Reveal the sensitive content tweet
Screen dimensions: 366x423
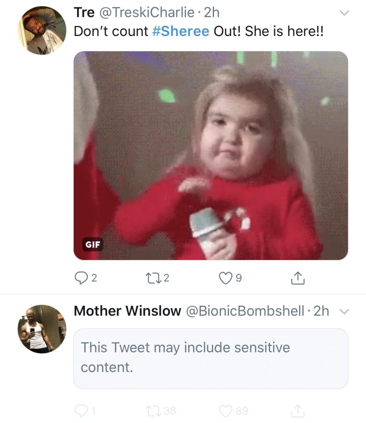(211, 359)
